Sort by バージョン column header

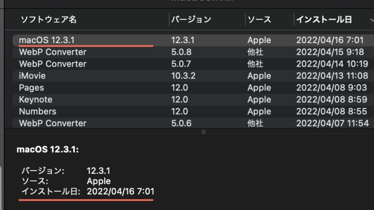191,20
